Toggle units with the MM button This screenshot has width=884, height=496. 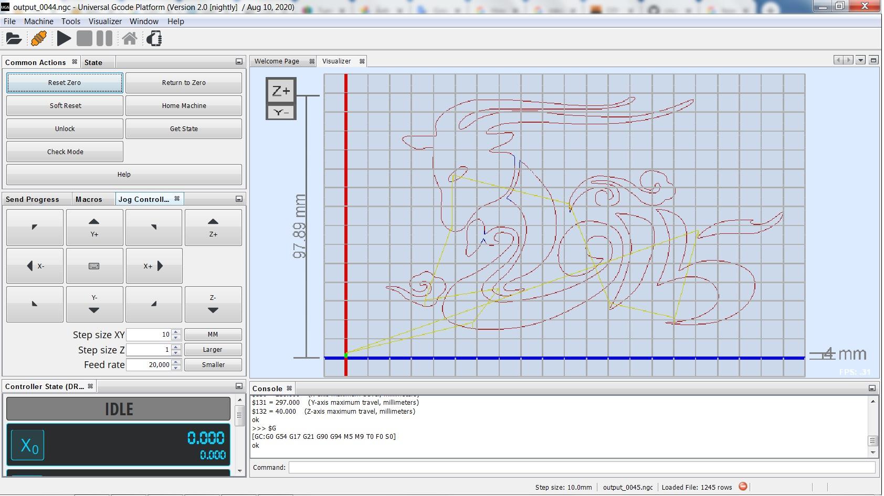213,335
